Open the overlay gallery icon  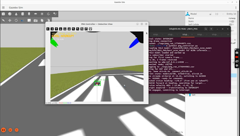tap(237, 61)
